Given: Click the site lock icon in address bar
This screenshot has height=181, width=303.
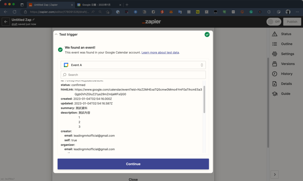Looking at the screenshot, I should click(25, 12).
